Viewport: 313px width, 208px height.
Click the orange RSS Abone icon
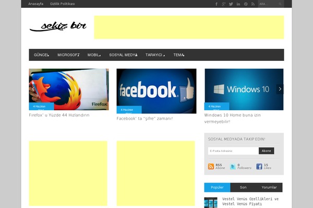(211, 166)
